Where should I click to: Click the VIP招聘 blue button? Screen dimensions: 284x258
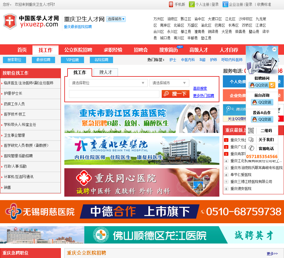(72, 60)
